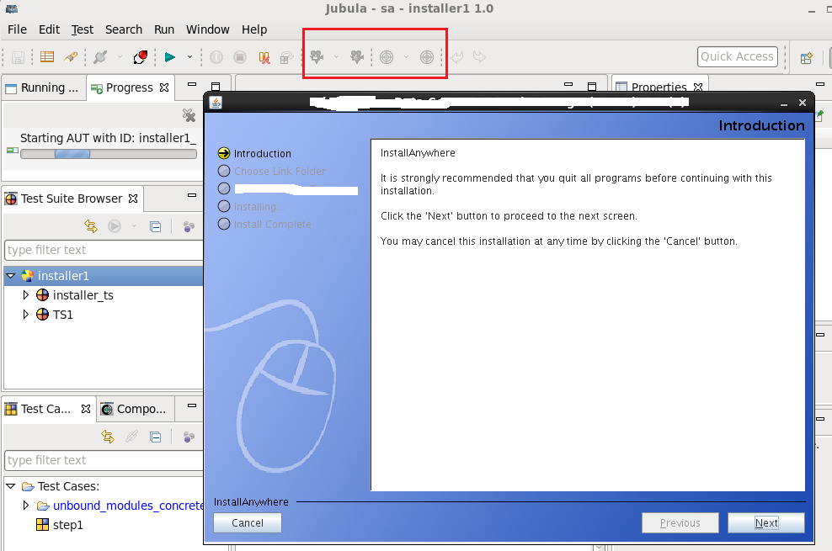Click the Connect to AUT Agent plug icon

click(99, 56)
